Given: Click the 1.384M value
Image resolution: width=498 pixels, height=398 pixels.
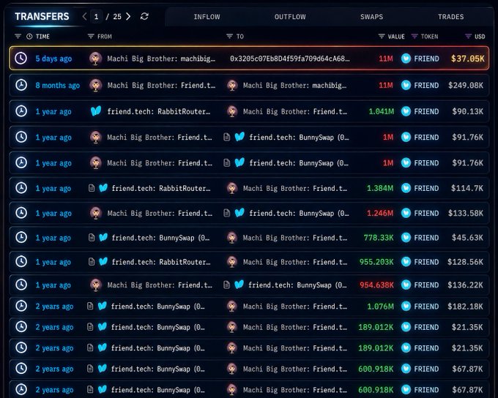Looking at the screenshot, I should coord(380,188).
